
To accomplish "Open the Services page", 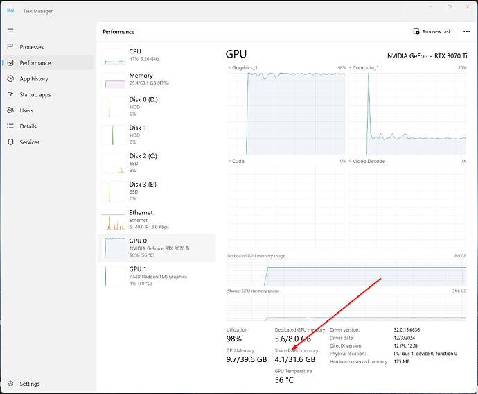I will [x=29, y=142].
